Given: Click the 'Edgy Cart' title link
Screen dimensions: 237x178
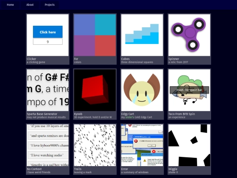Looking at the screenshot, I should (x=128, y=114).
